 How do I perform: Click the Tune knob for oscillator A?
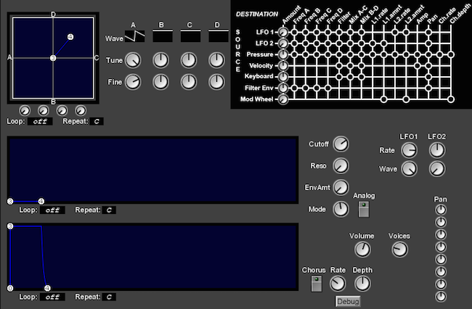(x=133, y=60)
